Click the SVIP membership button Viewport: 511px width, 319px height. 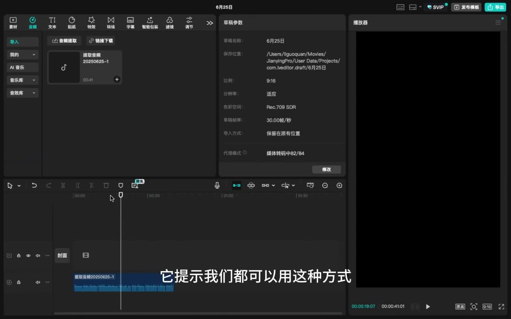pos(436,7)
